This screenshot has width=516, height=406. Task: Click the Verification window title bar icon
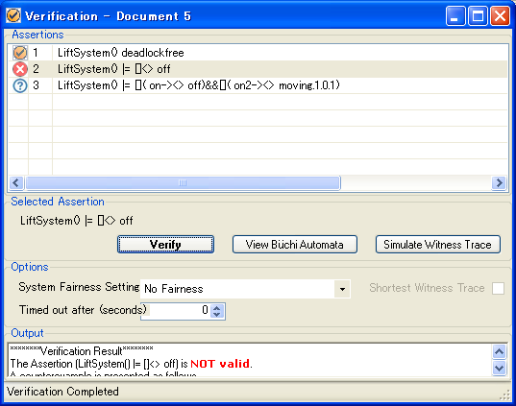click(13, 15)
